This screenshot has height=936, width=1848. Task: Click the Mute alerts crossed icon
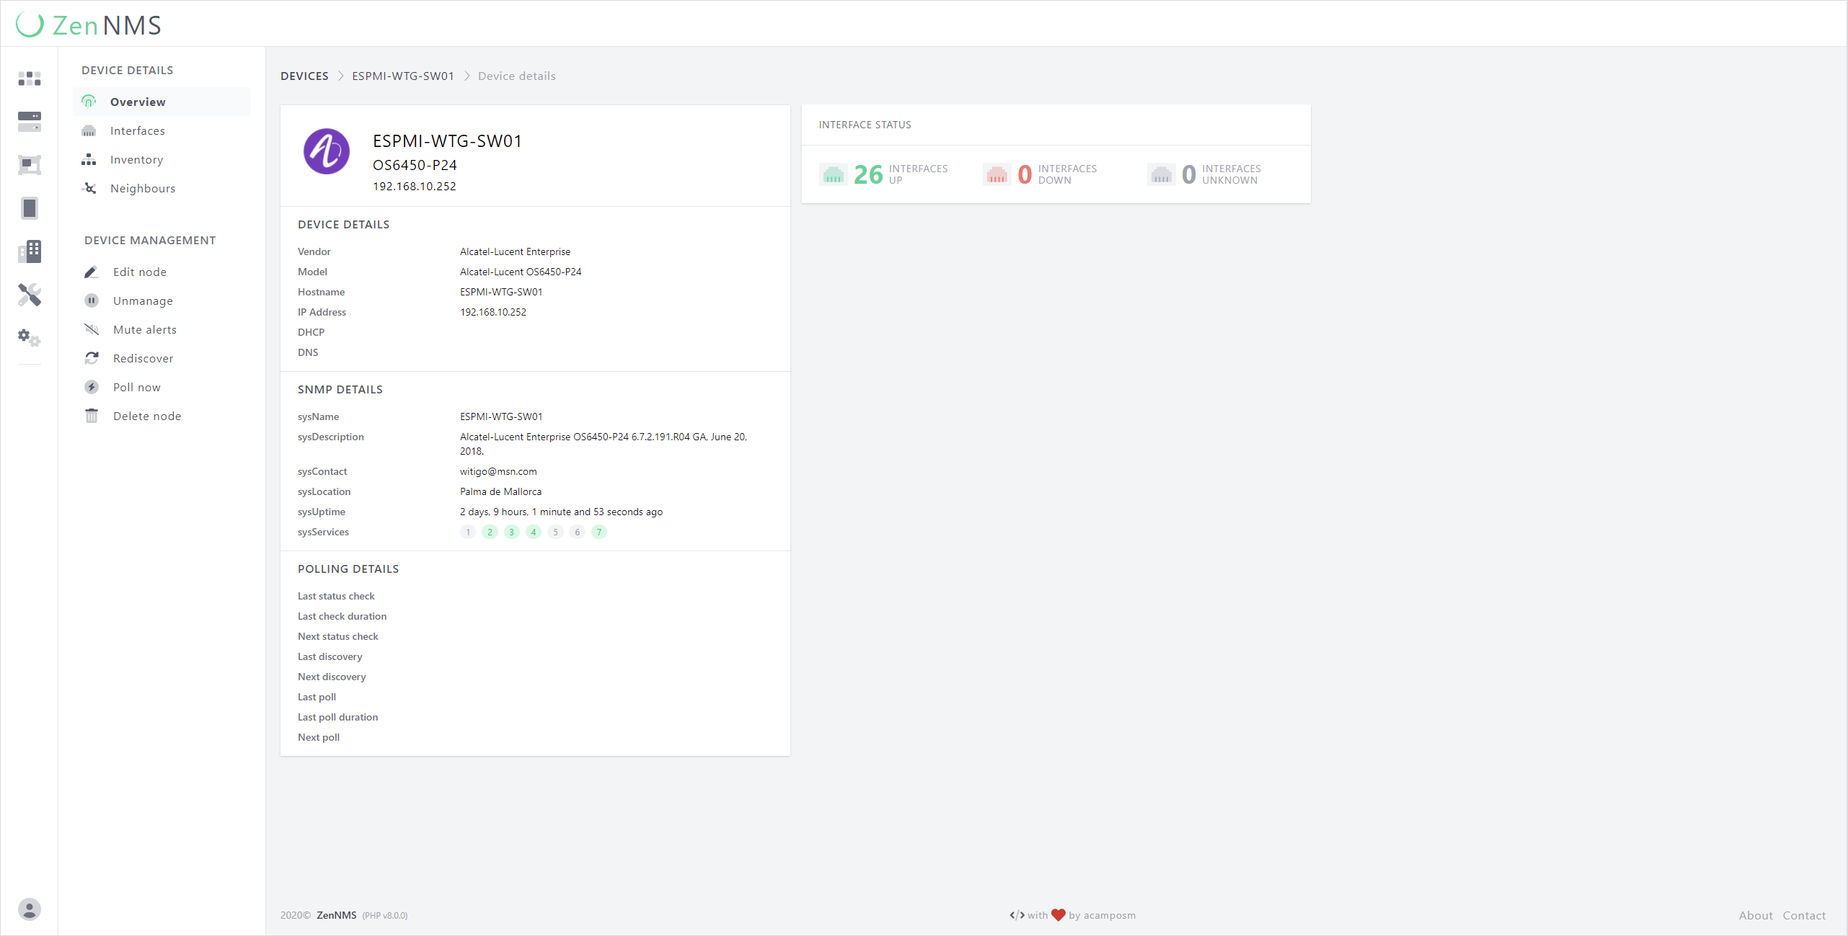point(92,329)
